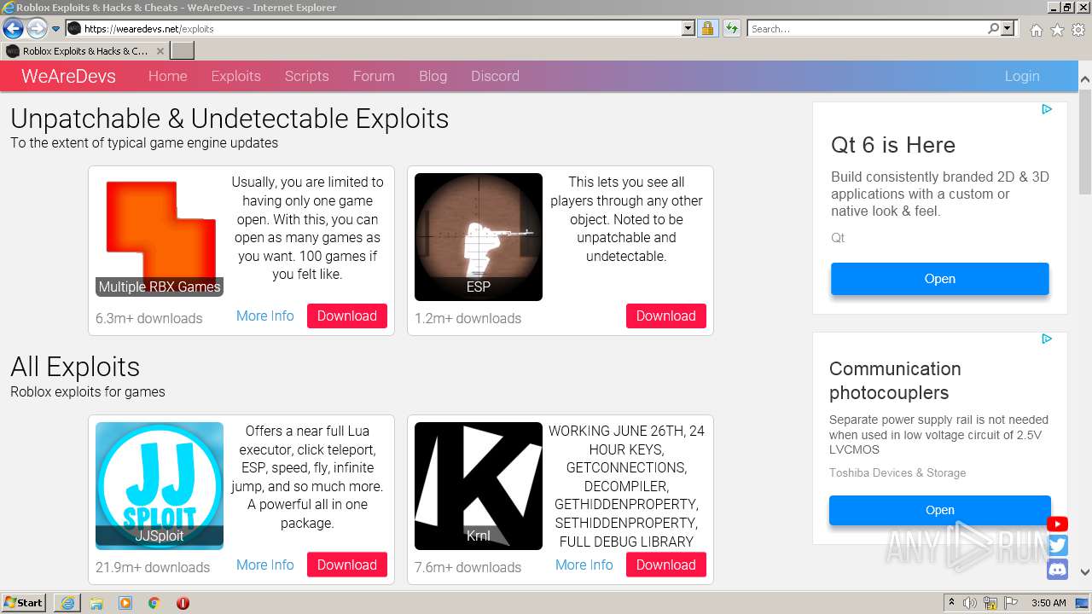Open the Scripts nav menu item

tap(306, 76)
